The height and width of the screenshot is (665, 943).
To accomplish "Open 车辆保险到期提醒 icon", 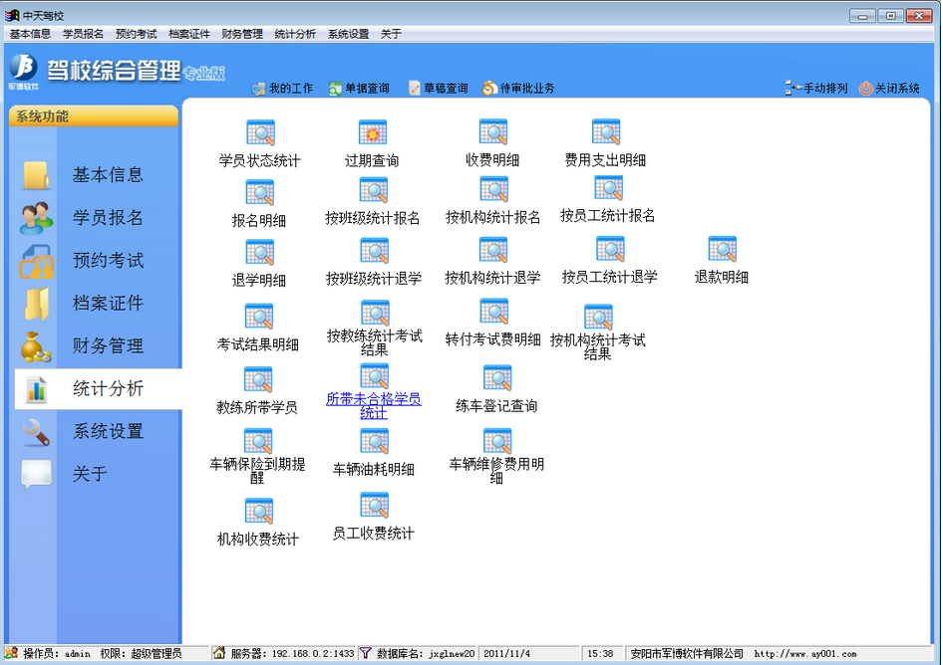I will (258, 442).
